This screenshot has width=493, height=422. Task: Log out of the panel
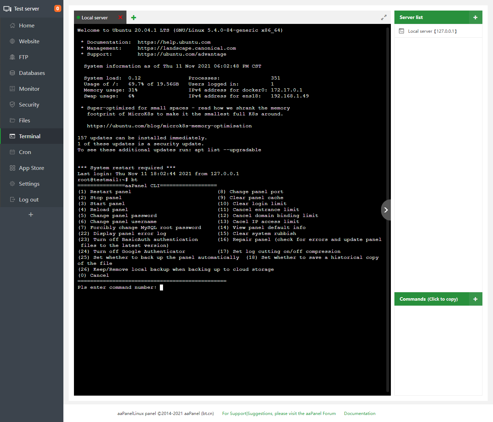point(29,200)
